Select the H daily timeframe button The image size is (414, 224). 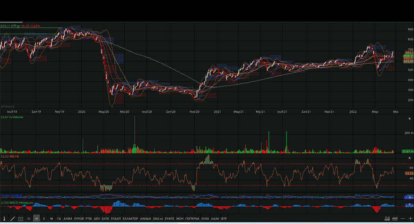[37, 219]
